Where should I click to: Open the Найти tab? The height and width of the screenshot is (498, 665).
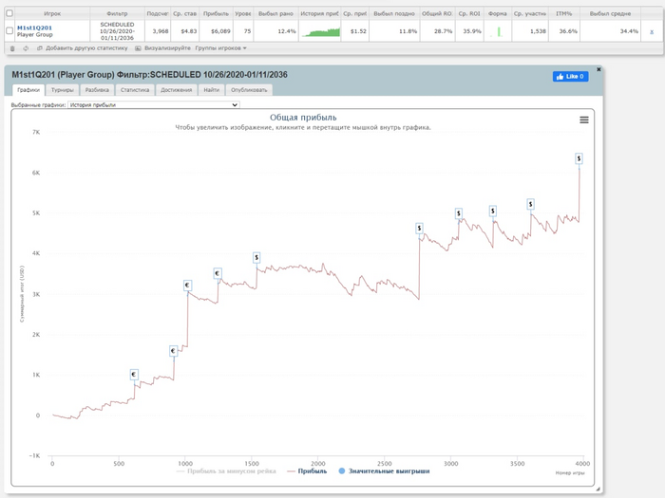[211, 90]
